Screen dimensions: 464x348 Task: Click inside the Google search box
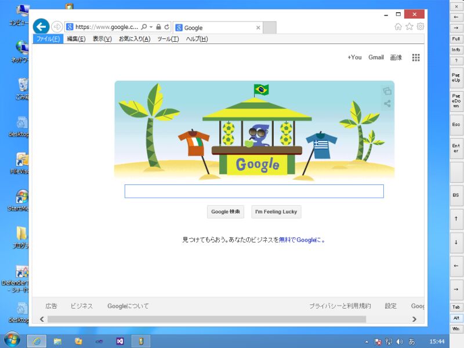pyautogui.click(x=254, y=191)
